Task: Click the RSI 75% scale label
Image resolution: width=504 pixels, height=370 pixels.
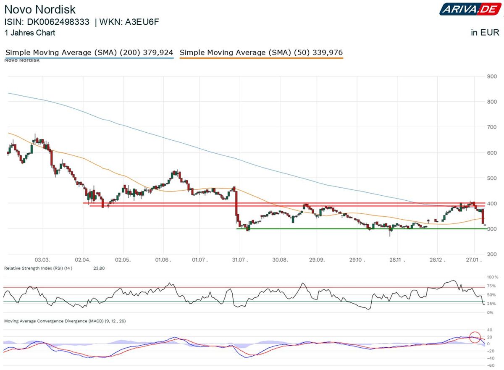Action: pyautogui.click(x=491, y=286)
